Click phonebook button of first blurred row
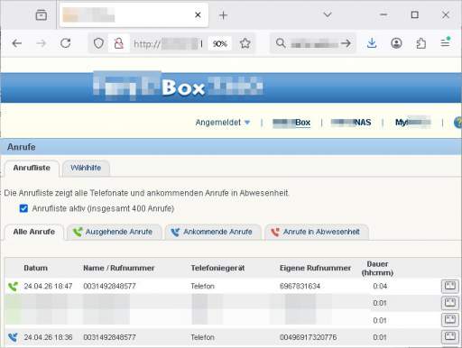This screenshot has height=348, width=462. (x=450, y=303)
